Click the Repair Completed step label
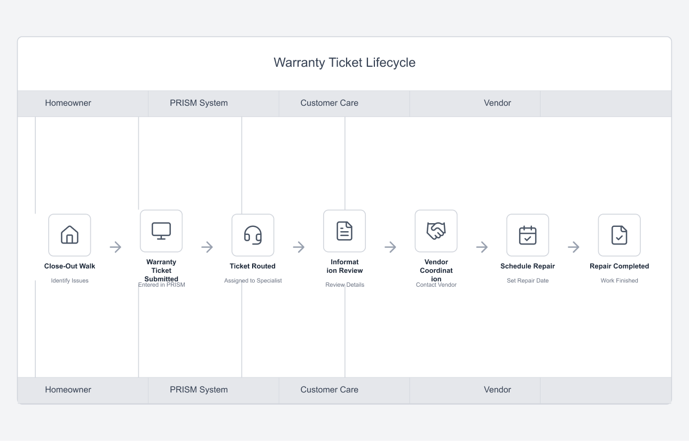 (x=619, y=266)
